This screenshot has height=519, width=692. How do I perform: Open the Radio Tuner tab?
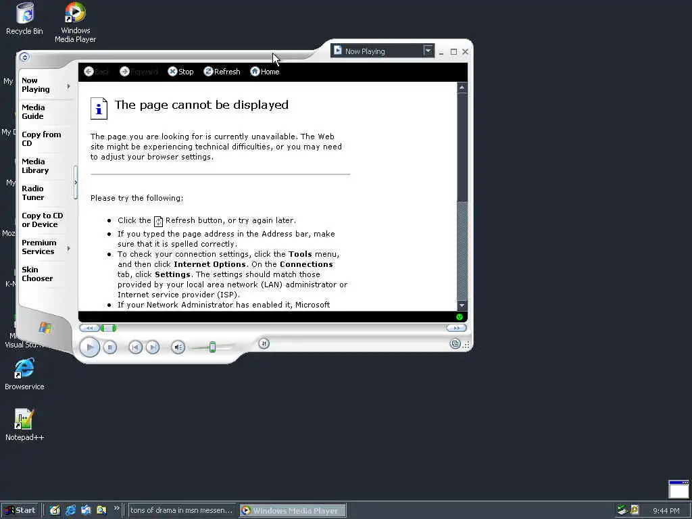click(32, 193)
